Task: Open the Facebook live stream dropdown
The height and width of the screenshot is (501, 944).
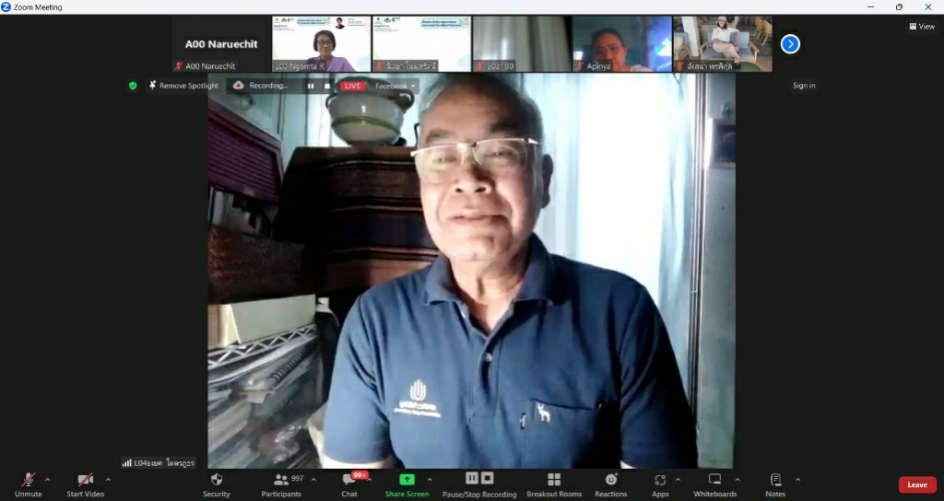Action: click(x=395, y=86)
